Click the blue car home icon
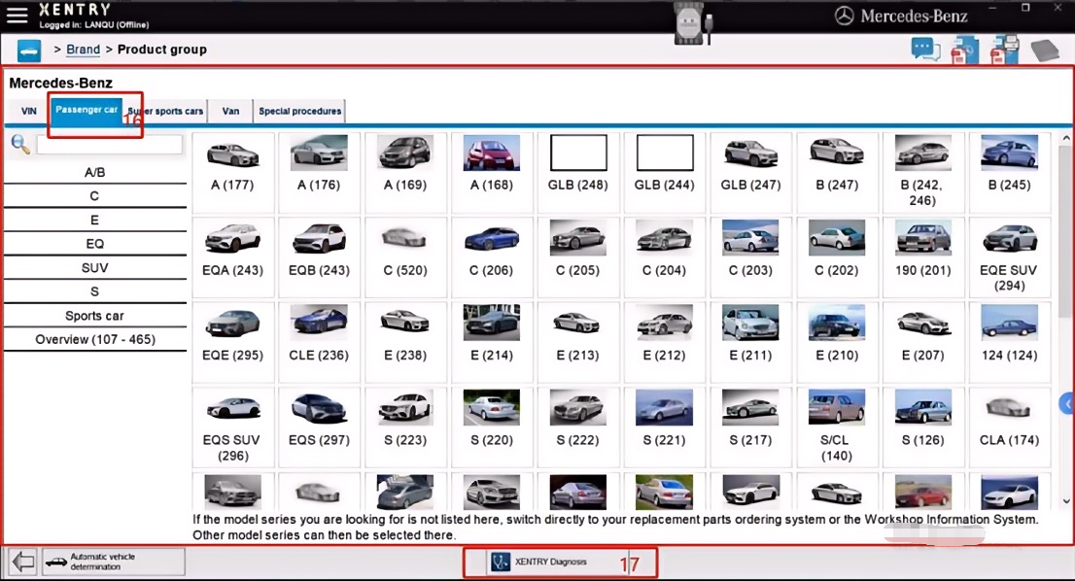The image size is (1075, 581). pos(29,50)
